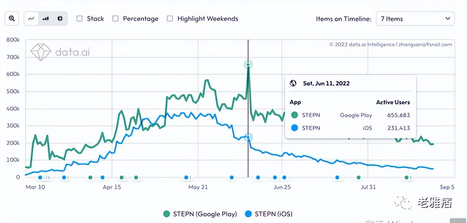The image size is (467, 223).
Task: Toggle STEPN (Google Play) legend entry
Action: (x=200, y=214)
